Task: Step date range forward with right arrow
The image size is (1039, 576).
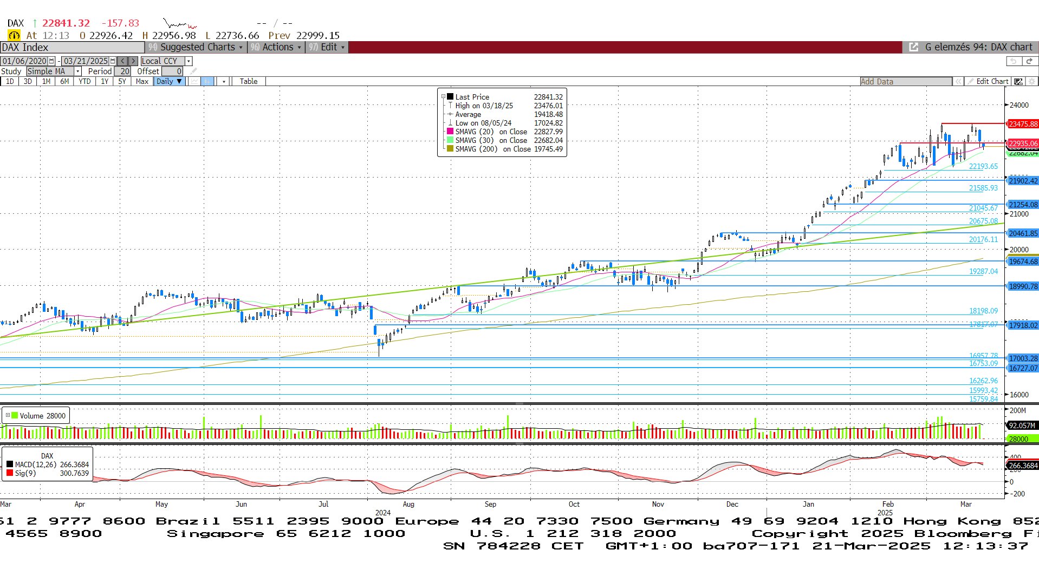Action: (x=133, y=61)
